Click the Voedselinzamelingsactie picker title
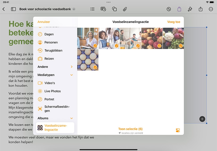217x151 pixels. pyautogui.click(x=131, y=22)
